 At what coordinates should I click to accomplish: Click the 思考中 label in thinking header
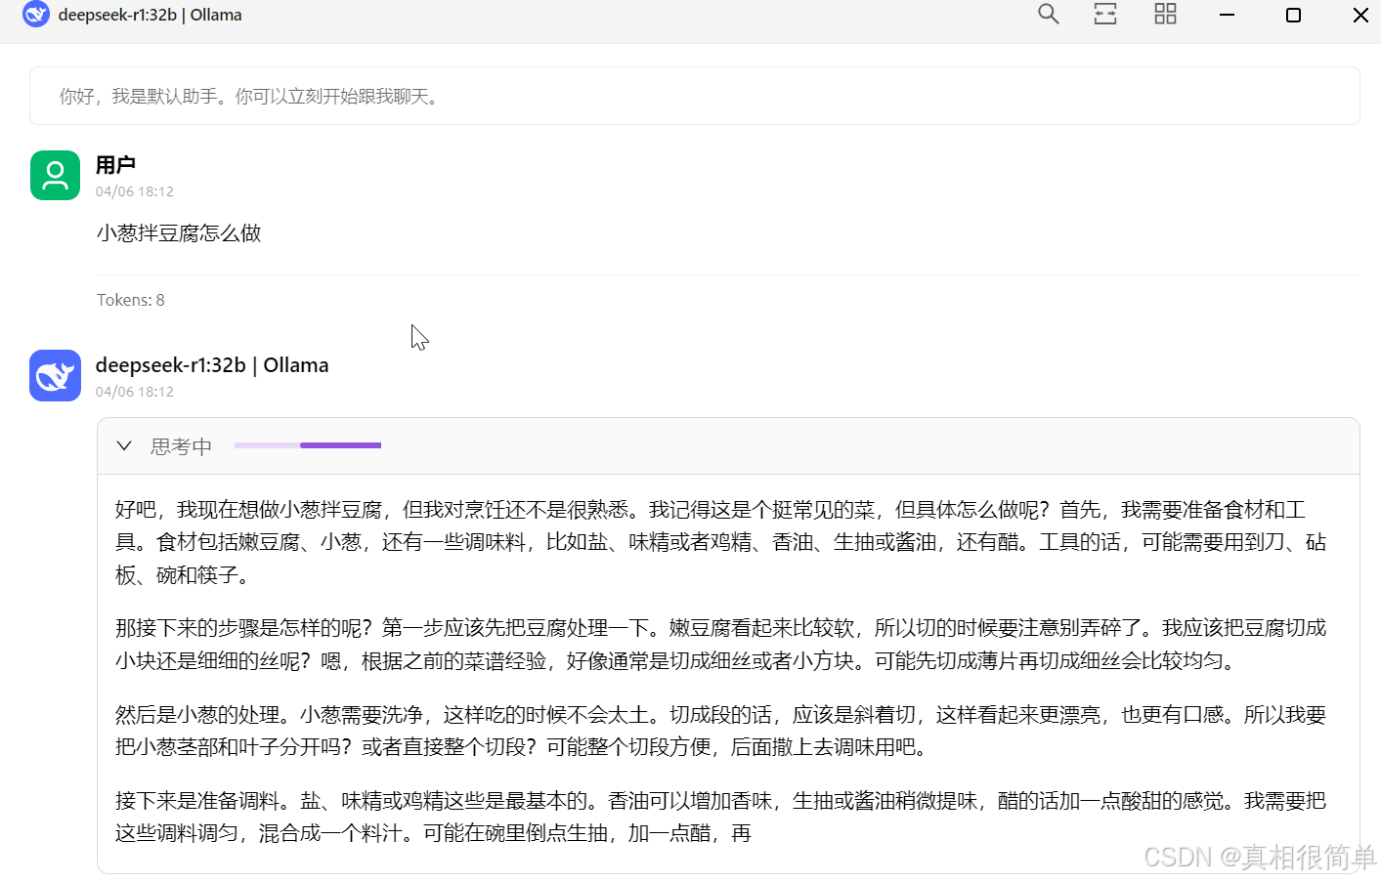pos(181,446)
